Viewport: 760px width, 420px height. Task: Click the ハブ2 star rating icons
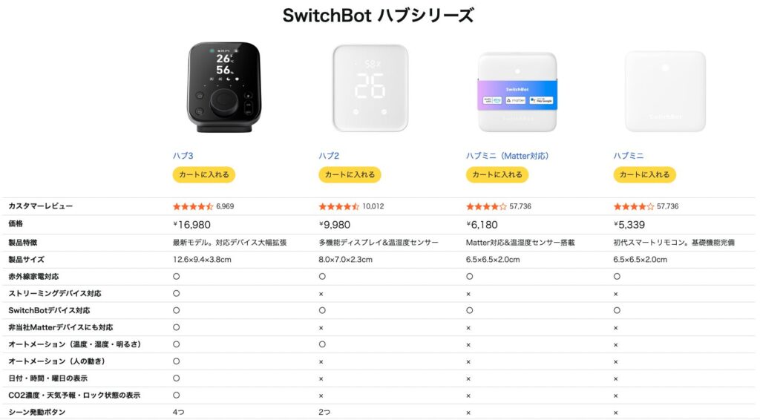[x=339, y=206]
